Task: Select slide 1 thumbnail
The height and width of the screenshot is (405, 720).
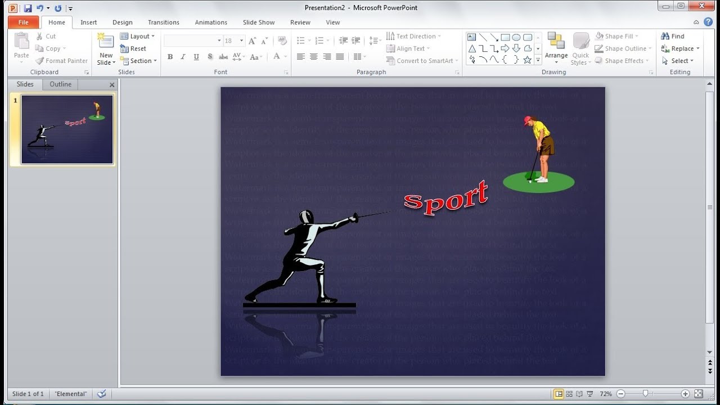Action: pyautogui.click(x=67, y=129)
